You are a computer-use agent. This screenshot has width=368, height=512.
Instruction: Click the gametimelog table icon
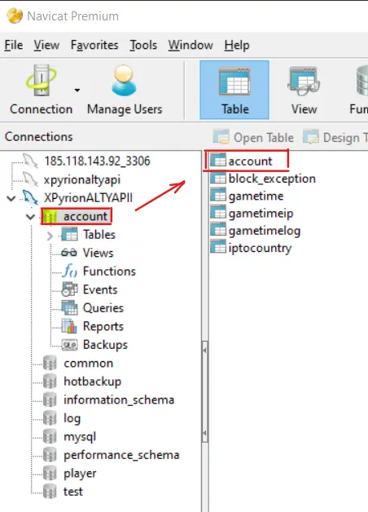[x=218, y=230]
